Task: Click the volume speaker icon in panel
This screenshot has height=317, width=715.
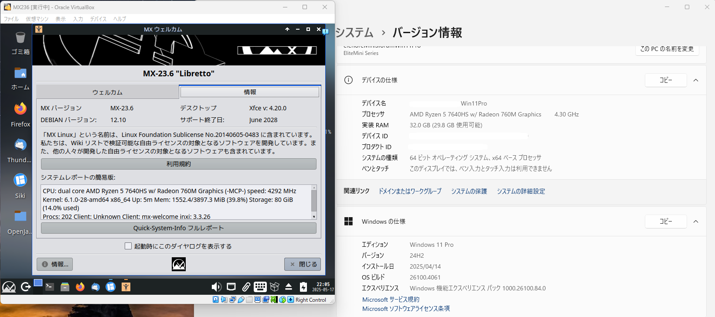Action: 216,287
